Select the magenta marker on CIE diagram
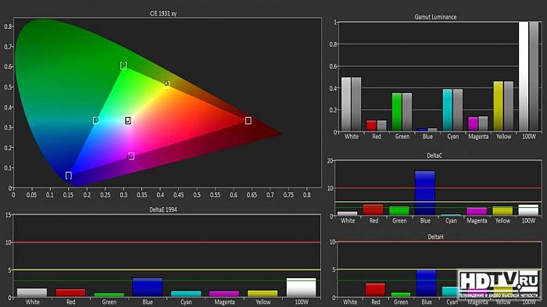The image size is (547, 307). tap(130, 156)
